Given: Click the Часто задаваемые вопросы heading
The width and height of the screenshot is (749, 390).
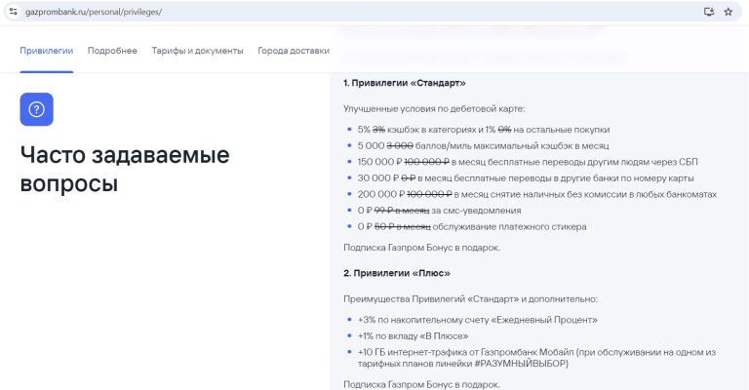Looking at the screenshot, I should [125, 169].
